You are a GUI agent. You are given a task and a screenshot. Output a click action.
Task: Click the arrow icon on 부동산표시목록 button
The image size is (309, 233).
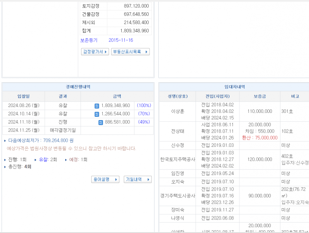(x=146, y=51)
